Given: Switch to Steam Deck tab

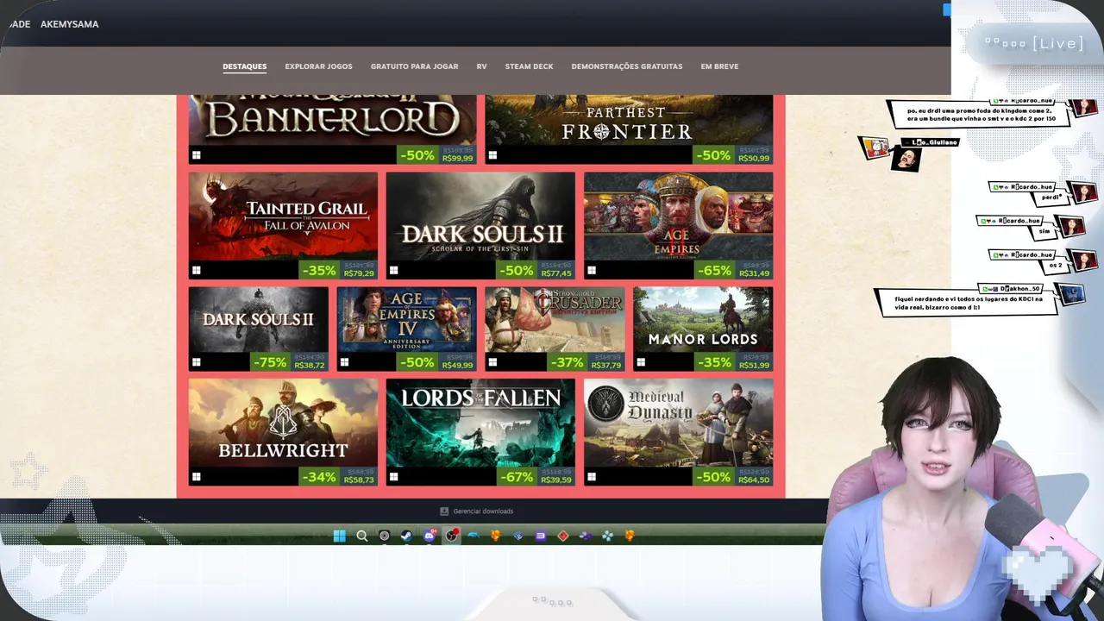Looking at the screenshot, I should (x=529, y=66).
